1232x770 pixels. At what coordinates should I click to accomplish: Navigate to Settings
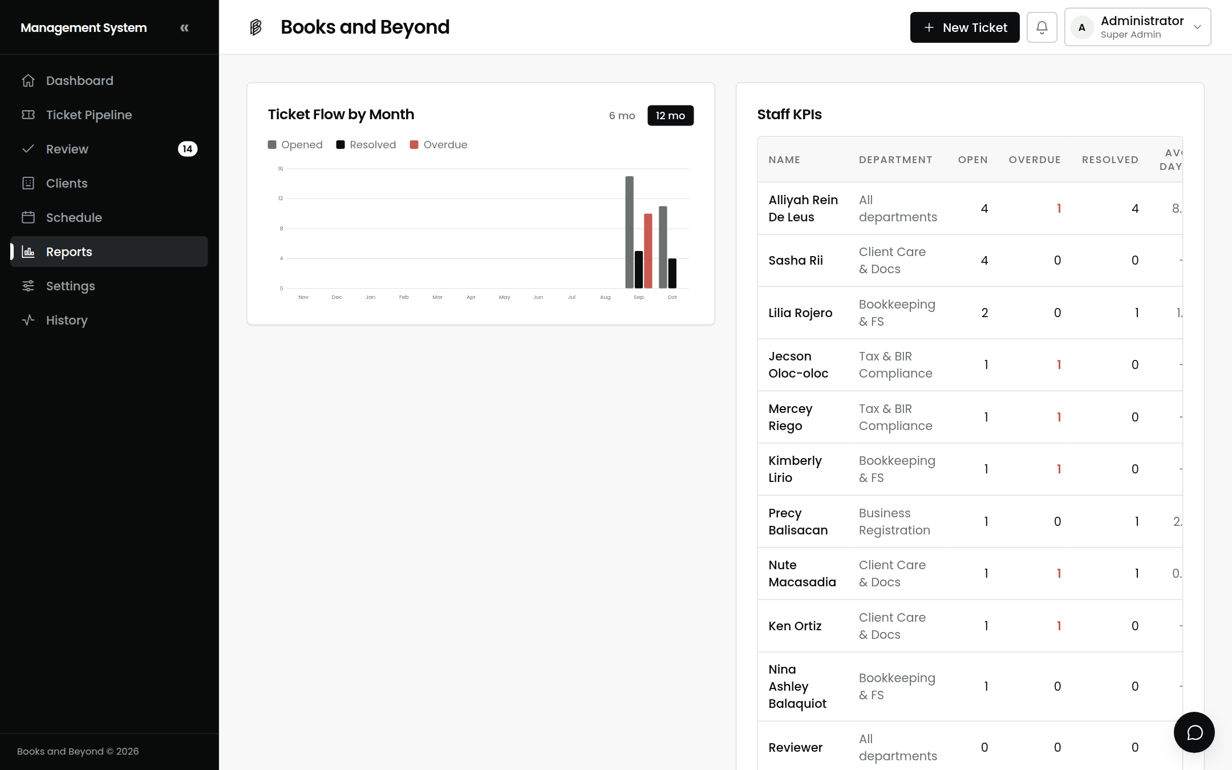pos(109,286)
